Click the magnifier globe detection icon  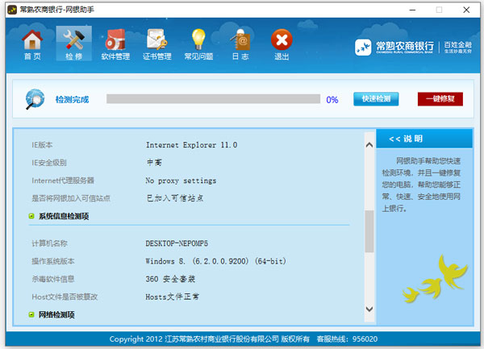[x=35, y=99]
